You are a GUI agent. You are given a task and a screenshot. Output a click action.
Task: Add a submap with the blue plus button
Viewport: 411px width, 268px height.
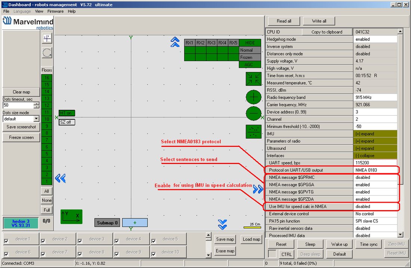[135, 223]
